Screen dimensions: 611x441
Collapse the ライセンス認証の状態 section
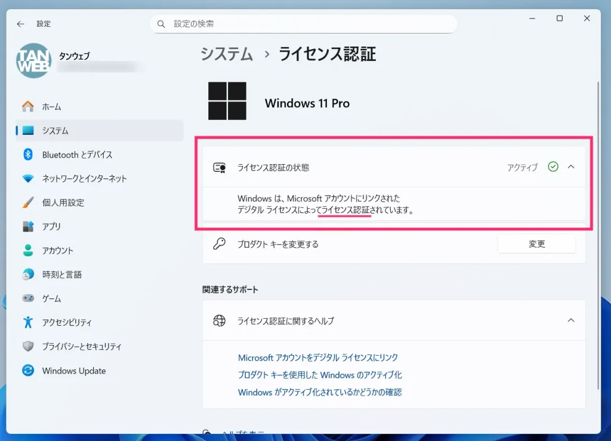point(571,167)
